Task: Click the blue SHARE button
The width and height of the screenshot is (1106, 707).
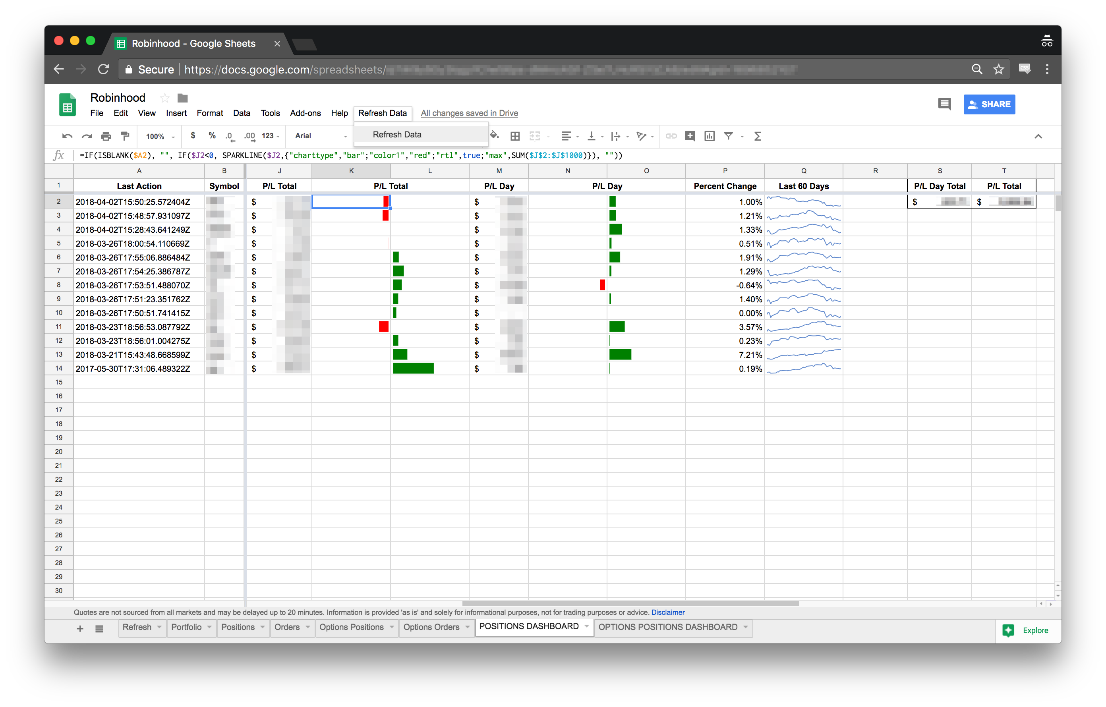Action: pyautogui.click(x=989, y=104)
